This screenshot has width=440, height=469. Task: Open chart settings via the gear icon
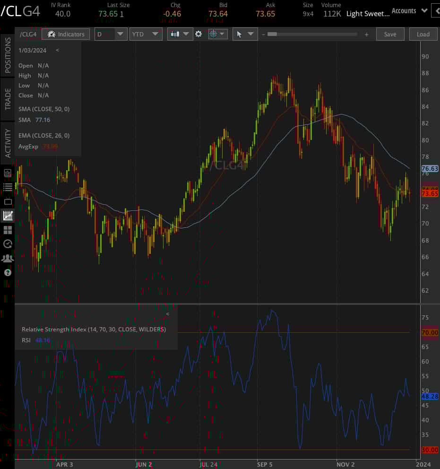tap(198, 34)
